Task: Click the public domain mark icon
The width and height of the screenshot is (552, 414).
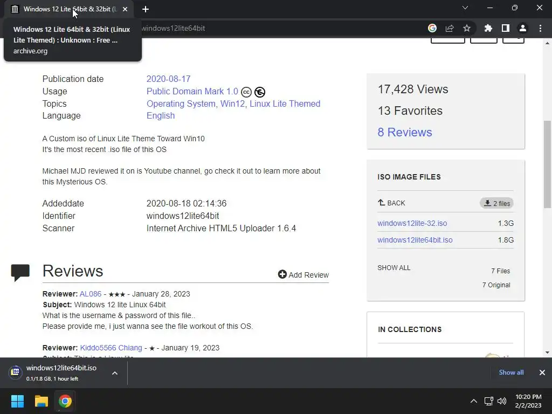Action: point(260,92)
